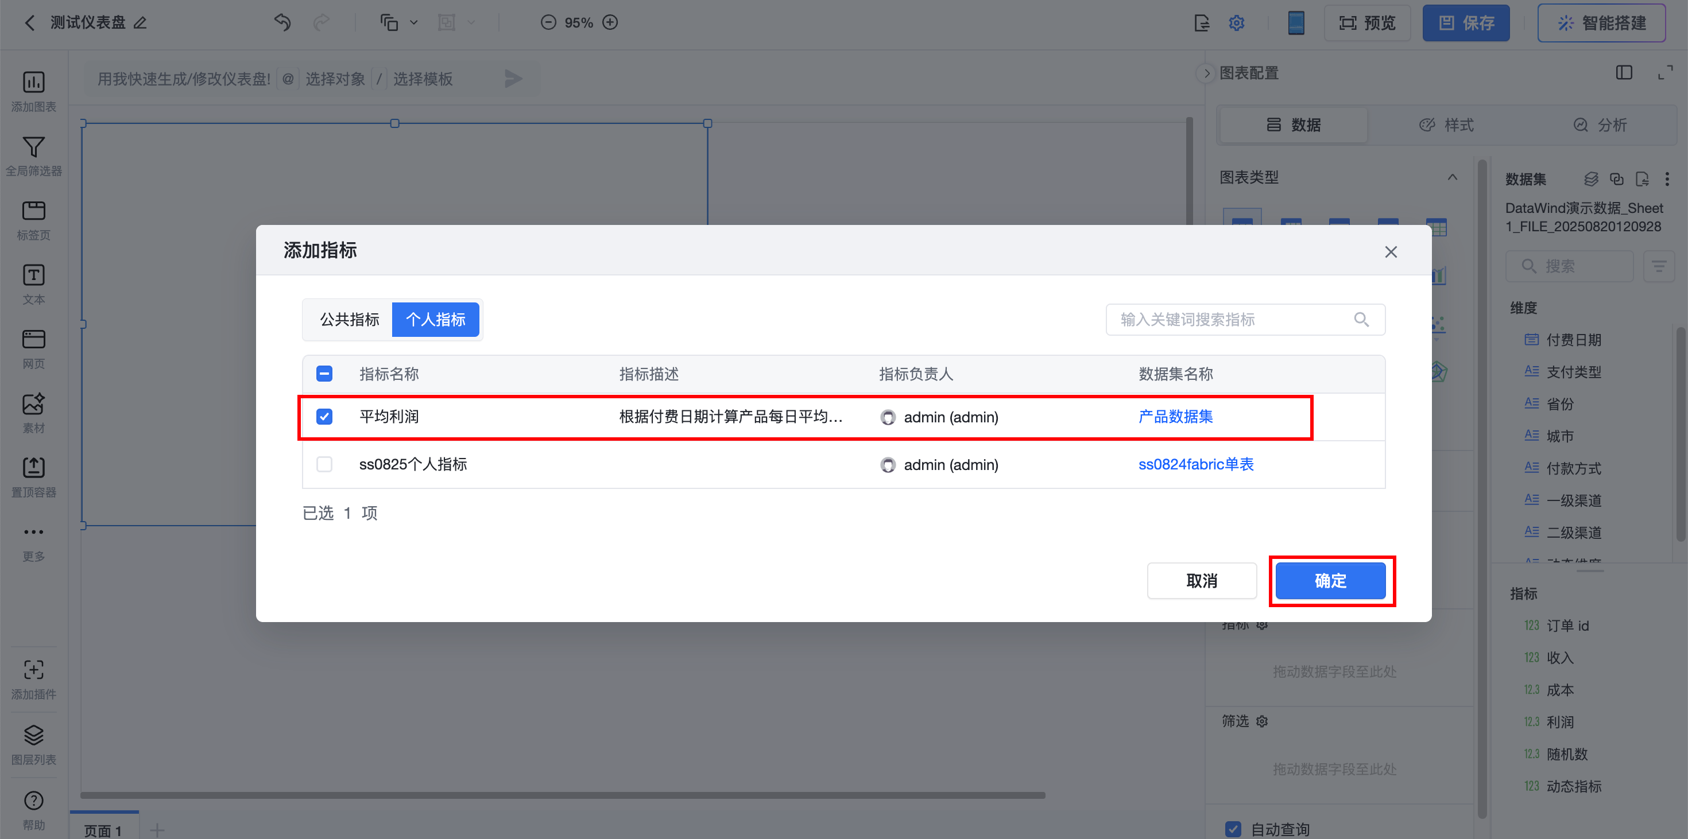Viewport: 1688px width, 839px height.
Task: Open the copy dropdown arrow in toolbar
Action: (413, 22)
